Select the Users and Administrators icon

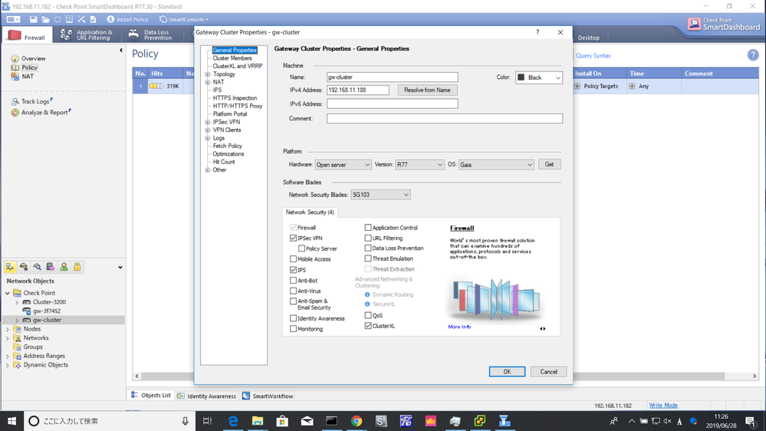(64, 267)
